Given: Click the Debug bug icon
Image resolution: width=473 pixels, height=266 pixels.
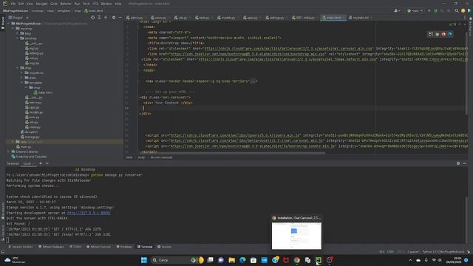Looking at the screenshot, I should [x=435, y=10].
